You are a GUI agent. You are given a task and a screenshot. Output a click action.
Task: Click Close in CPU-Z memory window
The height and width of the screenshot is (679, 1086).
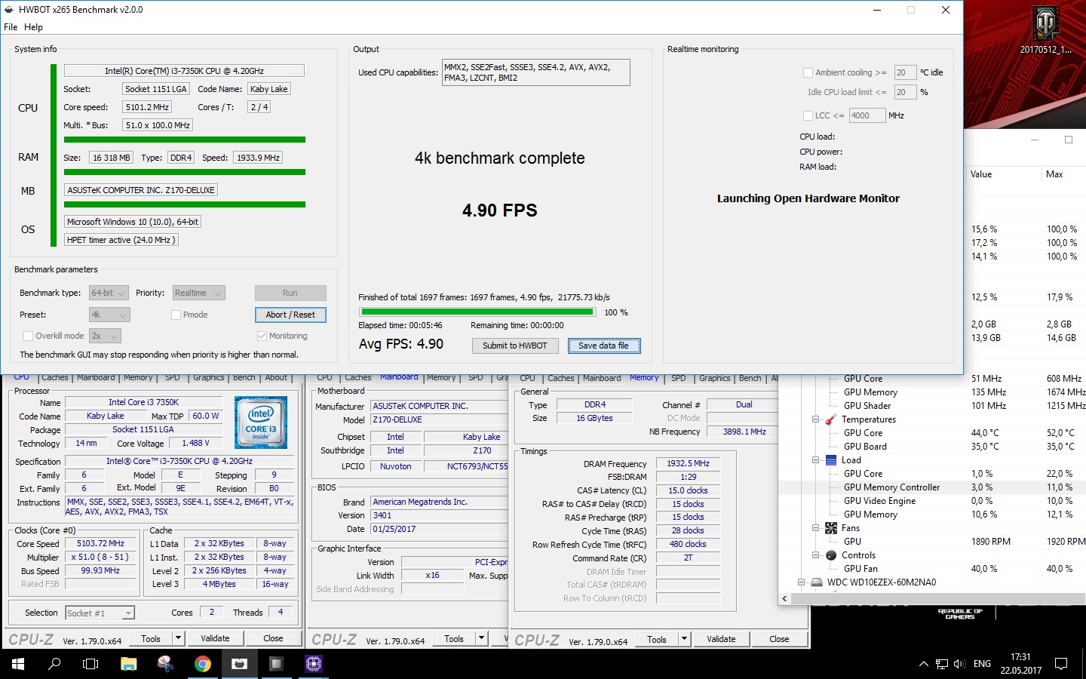point(779,639)
